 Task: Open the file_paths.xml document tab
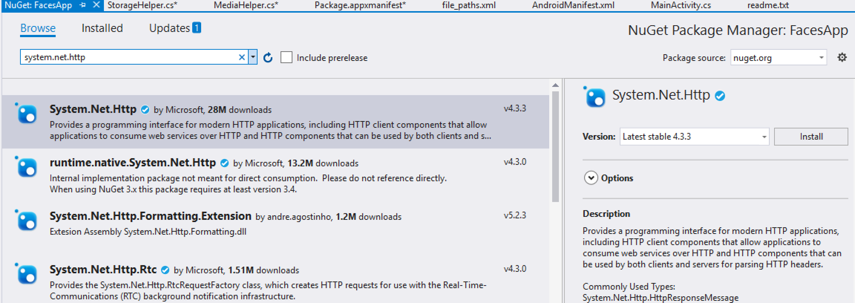tap(469, 5)
